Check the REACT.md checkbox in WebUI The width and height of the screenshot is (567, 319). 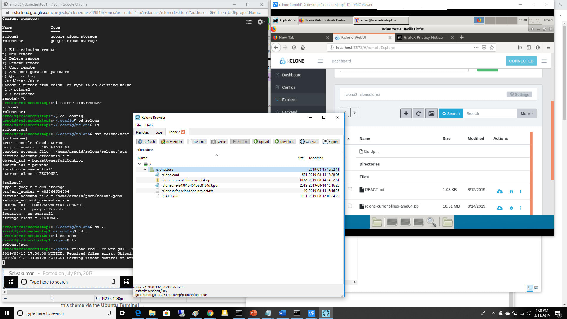(x=350, y=189)
